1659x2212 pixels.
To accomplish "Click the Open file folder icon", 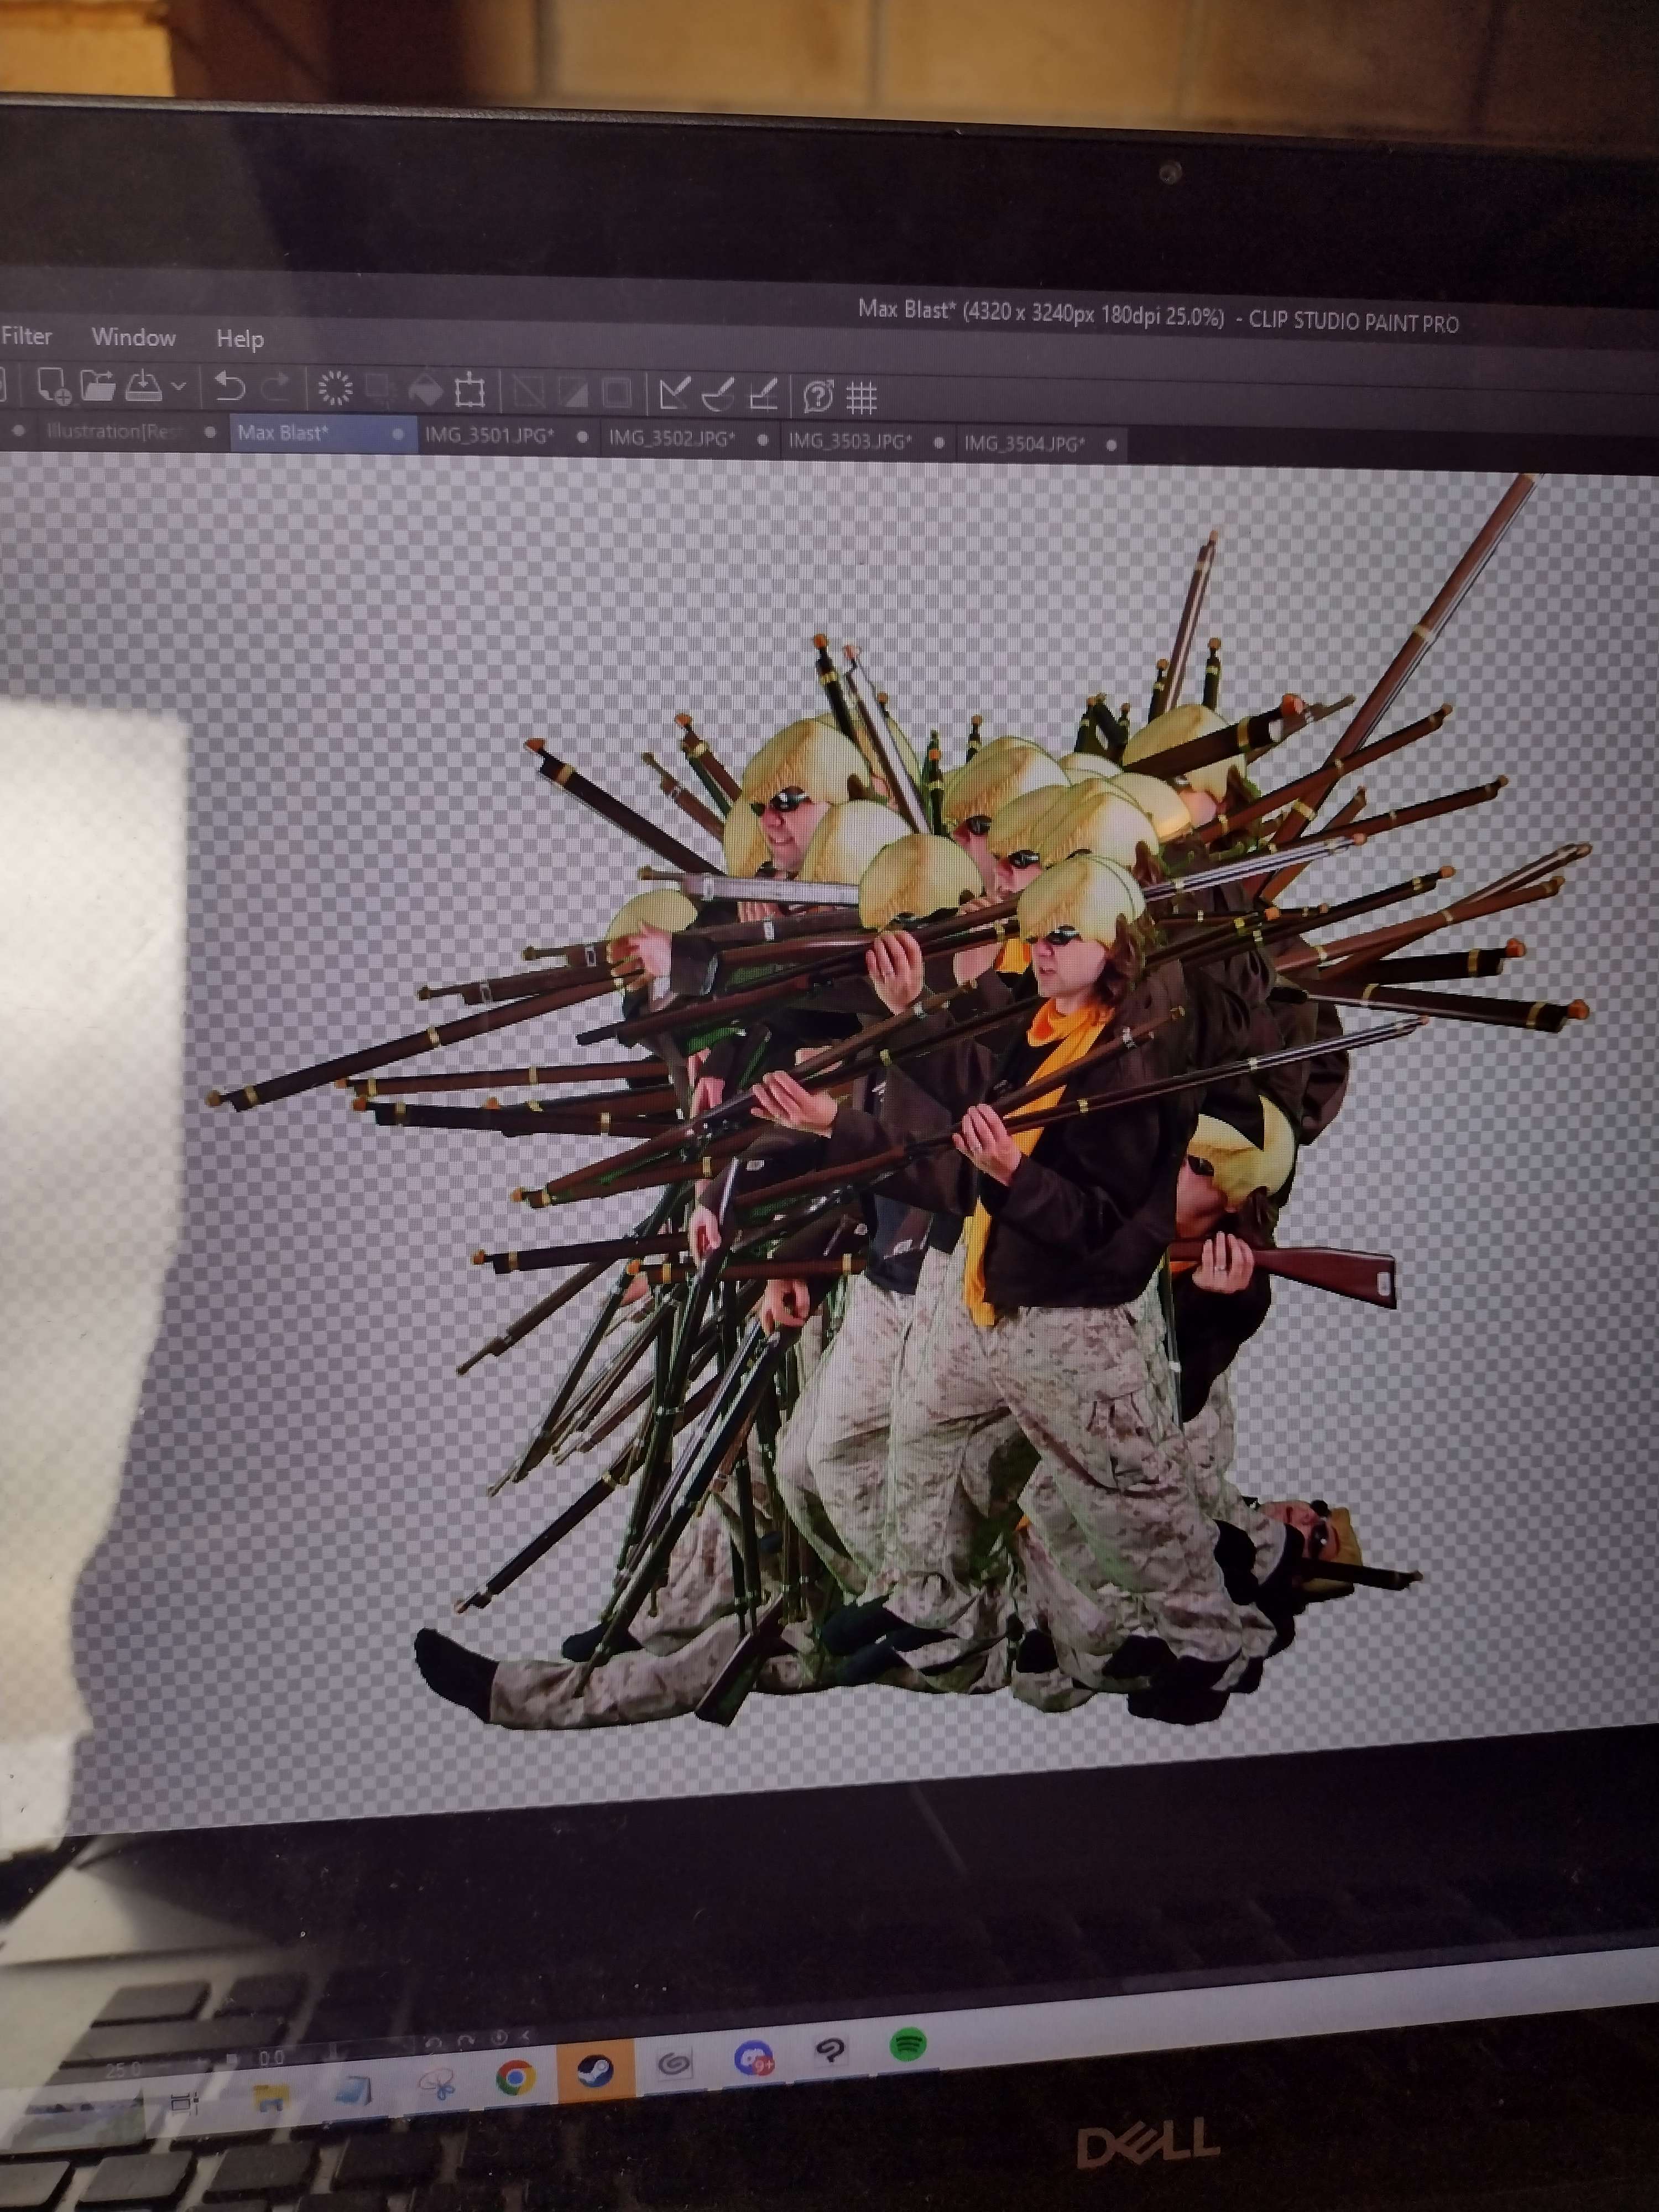I will 97,385.
